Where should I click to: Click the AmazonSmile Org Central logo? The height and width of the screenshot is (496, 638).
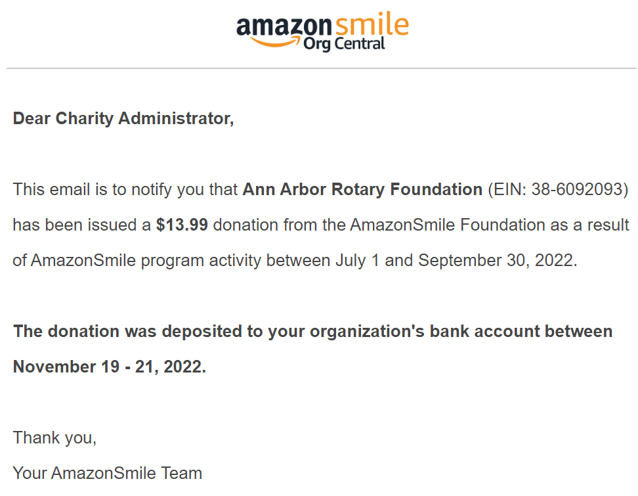[x=322, y=31]
